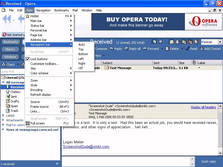Click the trash can filter icon beside Forever
Screen dimensions: 223x167
click(x=178, y=42)
